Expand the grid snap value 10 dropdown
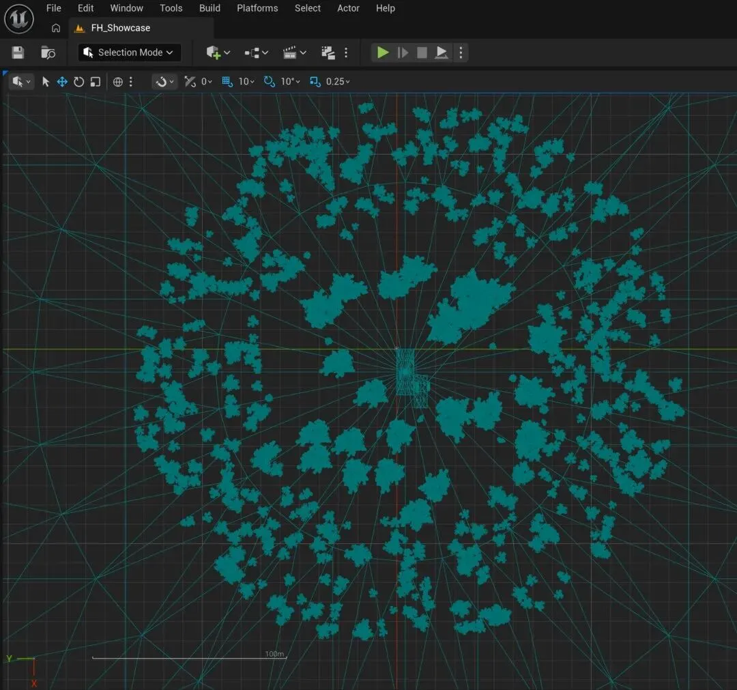Viewport: 737px width, 690px height. pos(246,82)
